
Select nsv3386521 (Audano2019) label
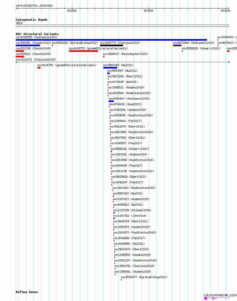[x=126, y=87]
